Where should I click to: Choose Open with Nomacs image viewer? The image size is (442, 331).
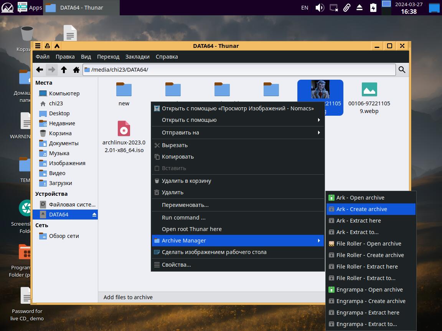point(237,108)
